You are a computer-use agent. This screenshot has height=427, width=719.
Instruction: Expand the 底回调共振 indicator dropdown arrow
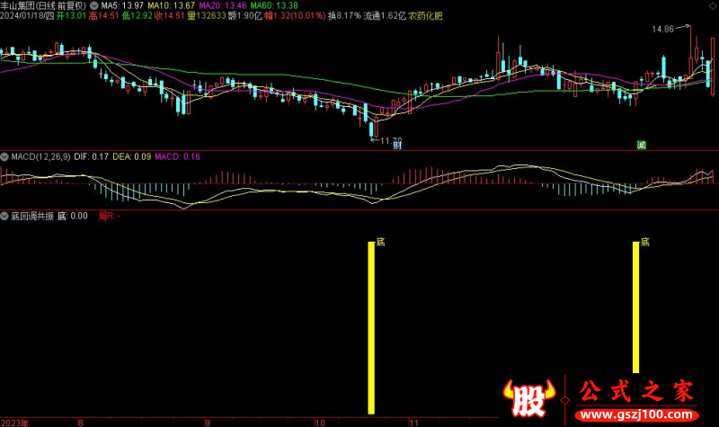coord(4,216)
